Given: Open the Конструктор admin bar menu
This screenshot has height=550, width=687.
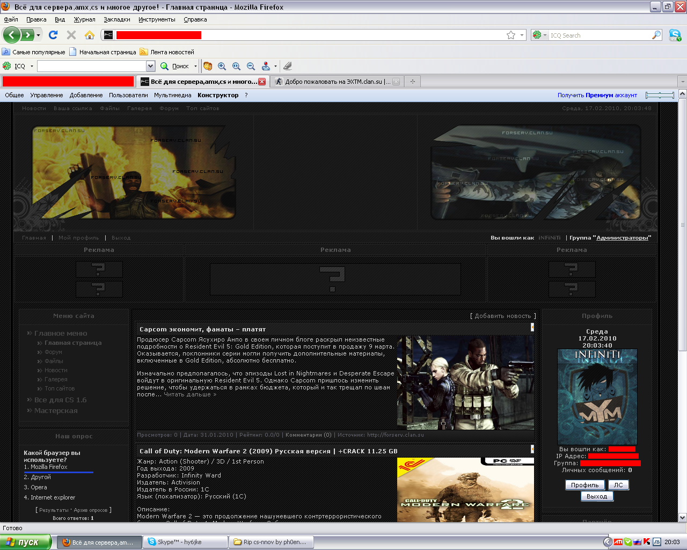Looking at the screenshot, I should coord(218,95).
